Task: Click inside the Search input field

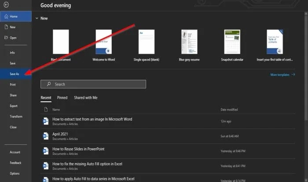Action: coord(93,84)
